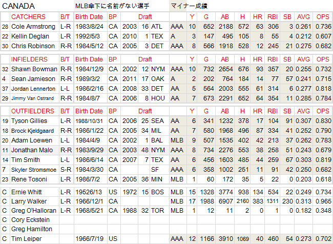Click Tyson Gillies' AVG value 0.307
333x244 pixels.
[303, 121]
